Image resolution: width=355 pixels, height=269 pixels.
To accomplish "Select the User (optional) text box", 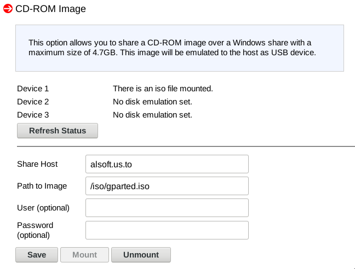I will tap(167, 208).
